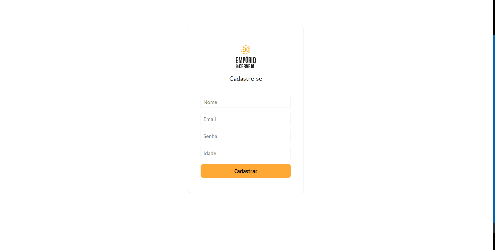Image resolution: width=495 pixels, height=250 pixels.
Task: Focus the Nome input field
Action: click(x=246, y=102)
